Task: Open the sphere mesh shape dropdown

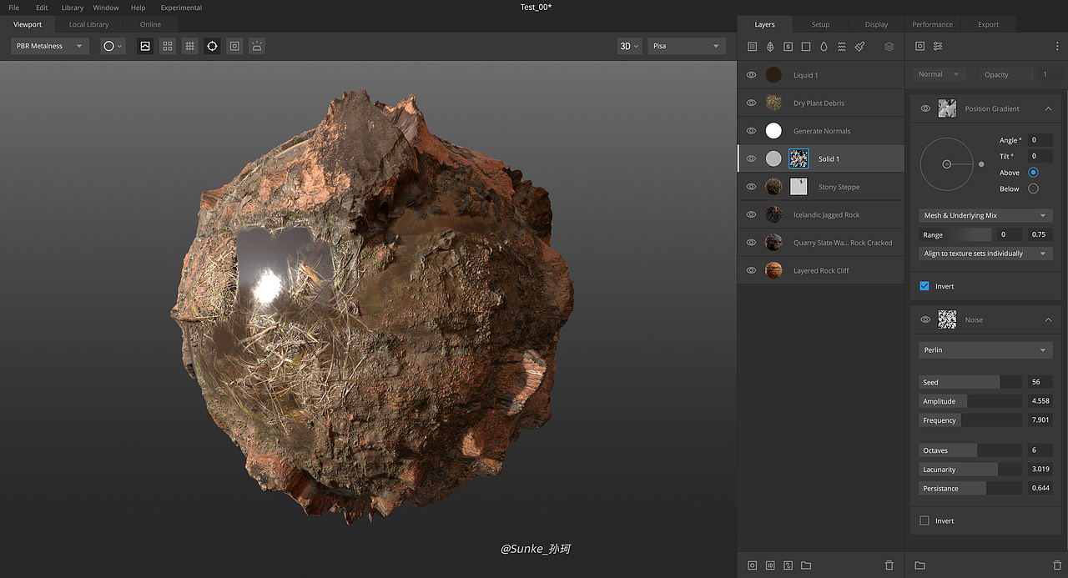Action: point(113,46)
